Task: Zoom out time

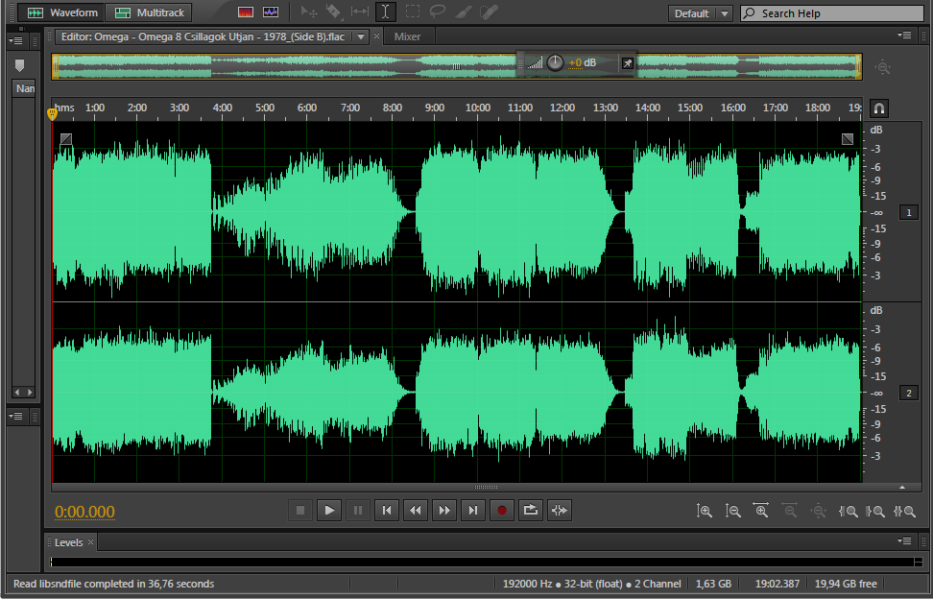Action: click(x=790, y=511)
